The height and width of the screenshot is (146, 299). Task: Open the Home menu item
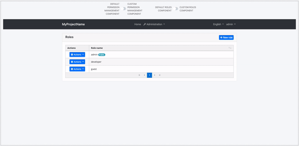click(x=138, y=24)
